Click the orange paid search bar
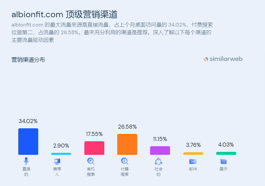 click(x=127, y=144)
